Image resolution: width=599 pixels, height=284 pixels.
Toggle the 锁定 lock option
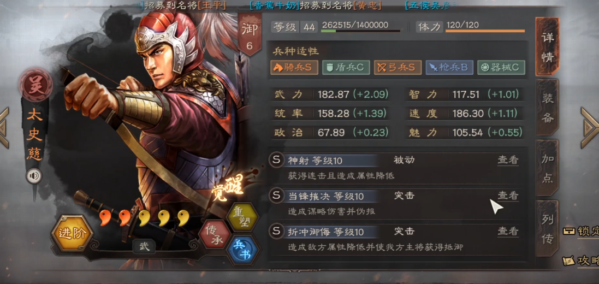(x=581, y=232)
